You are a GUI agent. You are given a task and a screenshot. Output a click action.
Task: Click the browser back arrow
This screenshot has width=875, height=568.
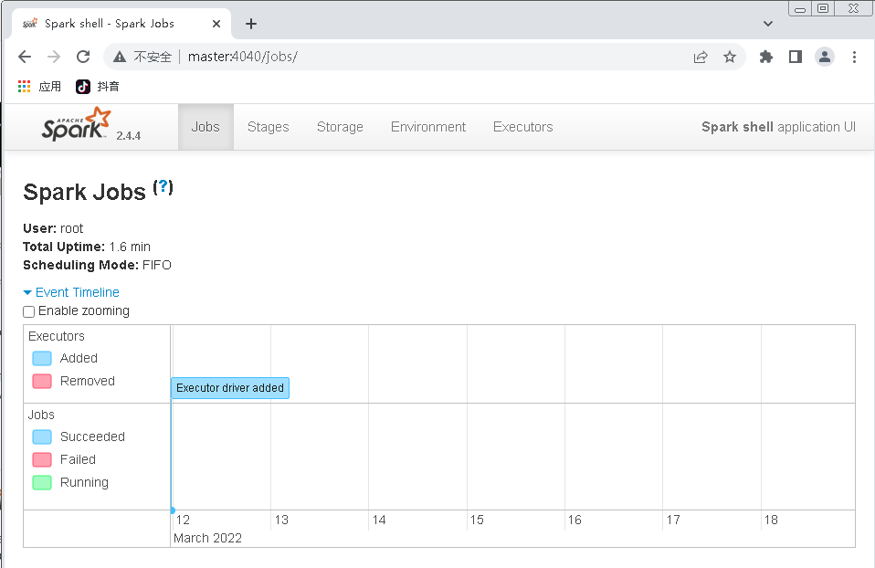[25, 57]
